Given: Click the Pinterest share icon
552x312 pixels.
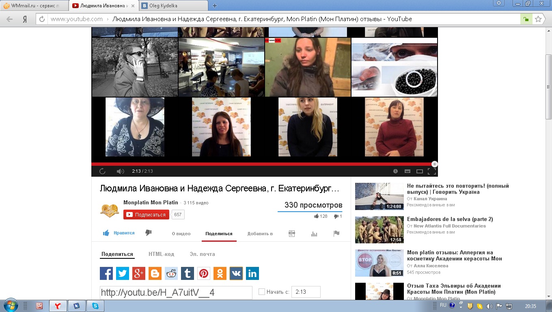Looking at the screenshot, I should 204,273.
